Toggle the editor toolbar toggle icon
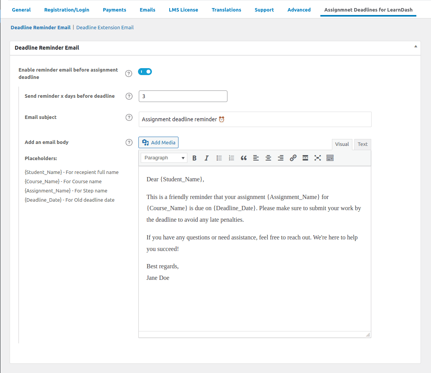Screen dimensions: 431x373 [x=330, y=158]
